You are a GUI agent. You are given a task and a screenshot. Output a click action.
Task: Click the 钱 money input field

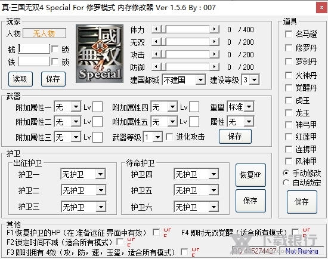click(x=34, y=49)
